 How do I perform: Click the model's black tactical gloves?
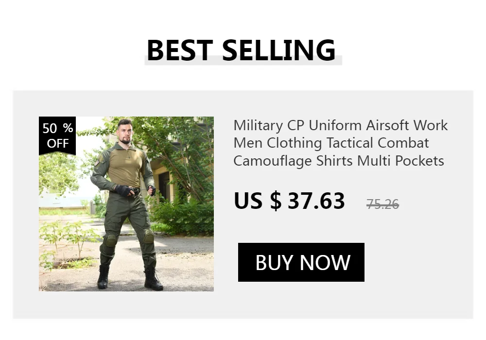[124, 190]
